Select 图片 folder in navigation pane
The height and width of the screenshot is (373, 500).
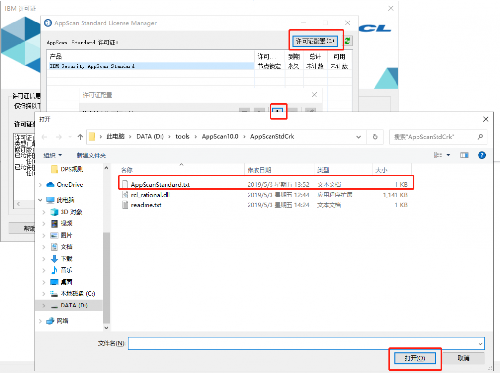point(66,235)
